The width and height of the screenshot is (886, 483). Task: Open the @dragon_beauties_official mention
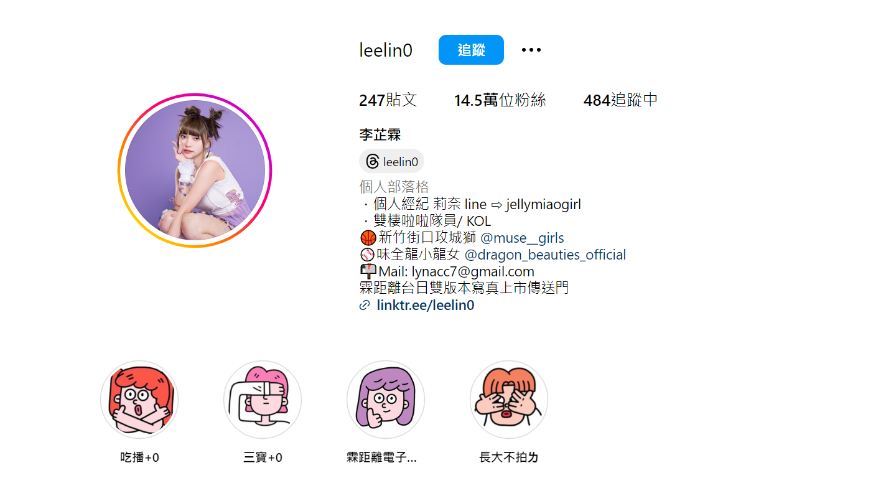(545, 255)
